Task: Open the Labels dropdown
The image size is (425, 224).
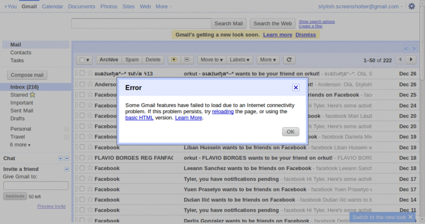Action: coord(240,59)
